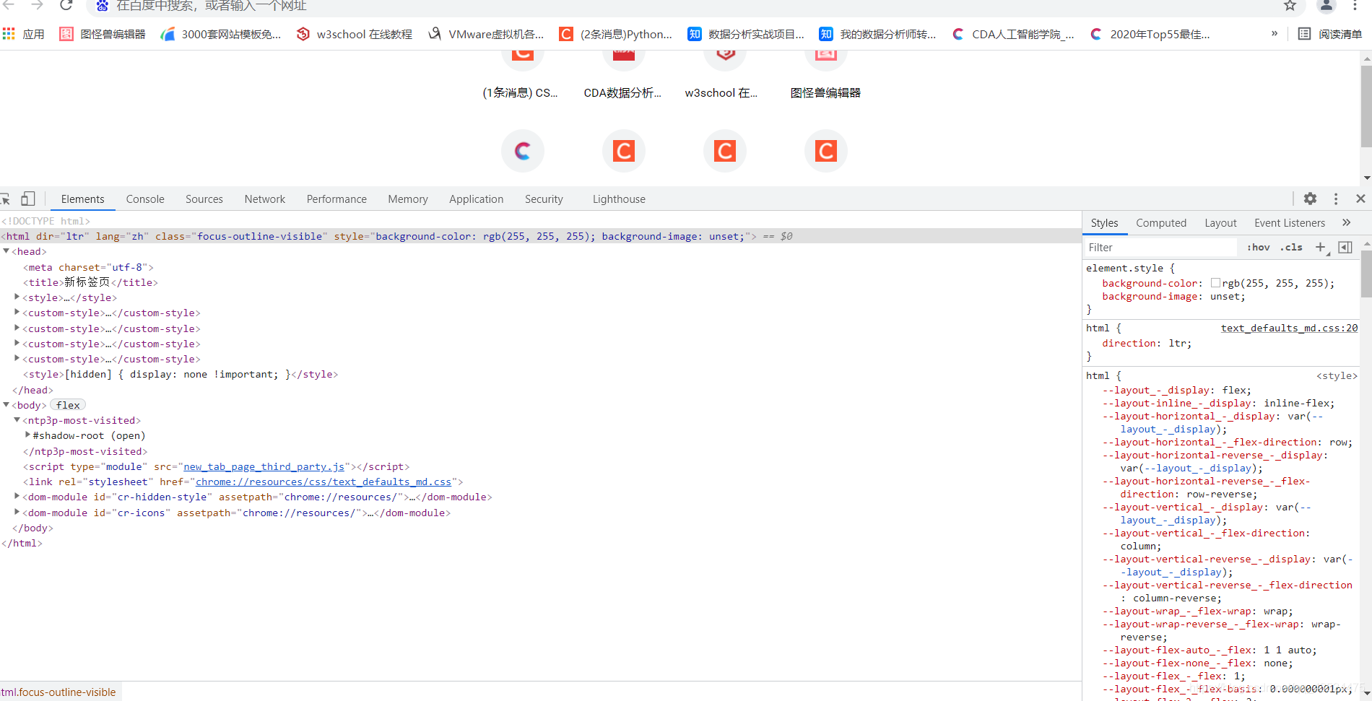This screenshot has height=701, width=1372.
Task: Open 我的数据分析师转 bookmark
Action: [x=877, y=34]
